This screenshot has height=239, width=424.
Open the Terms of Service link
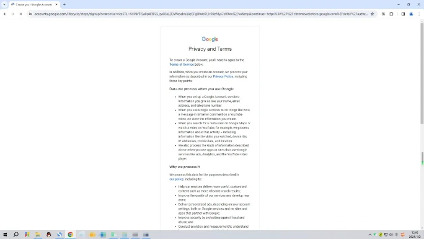pyautogui.click(x=181, y=64)
